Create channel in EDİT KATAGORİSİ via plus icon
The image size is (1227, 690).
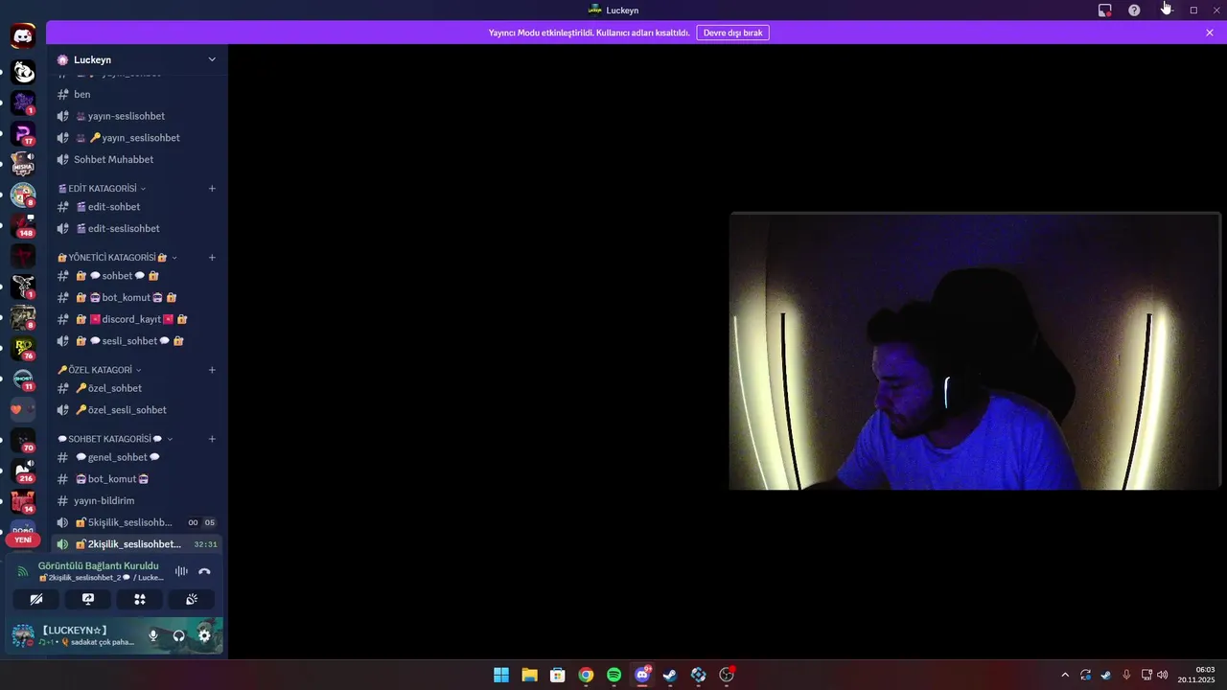tap(212, 189)
